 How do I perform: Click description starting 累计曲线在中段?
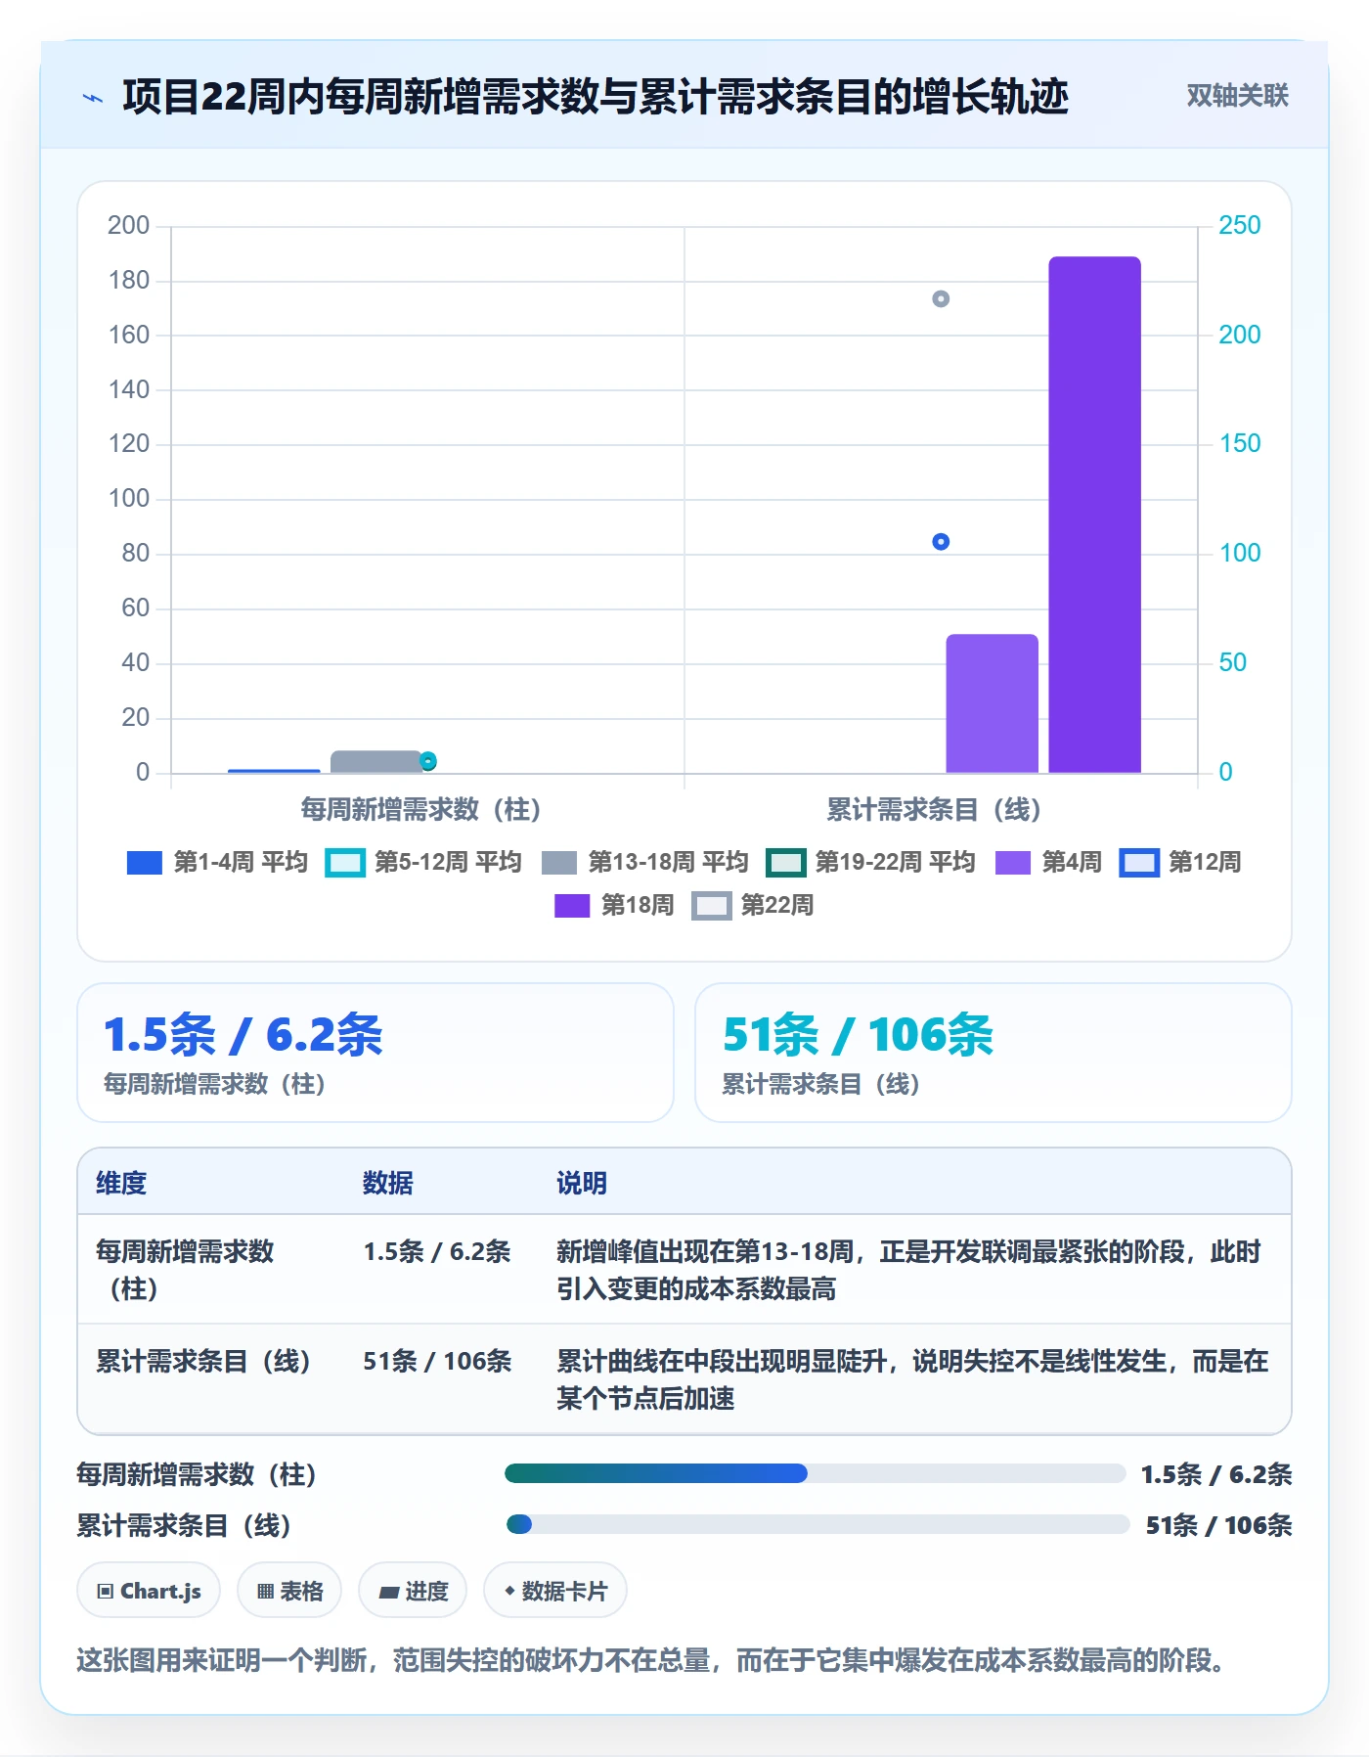pyautogui.click(x=912, y=1379)
